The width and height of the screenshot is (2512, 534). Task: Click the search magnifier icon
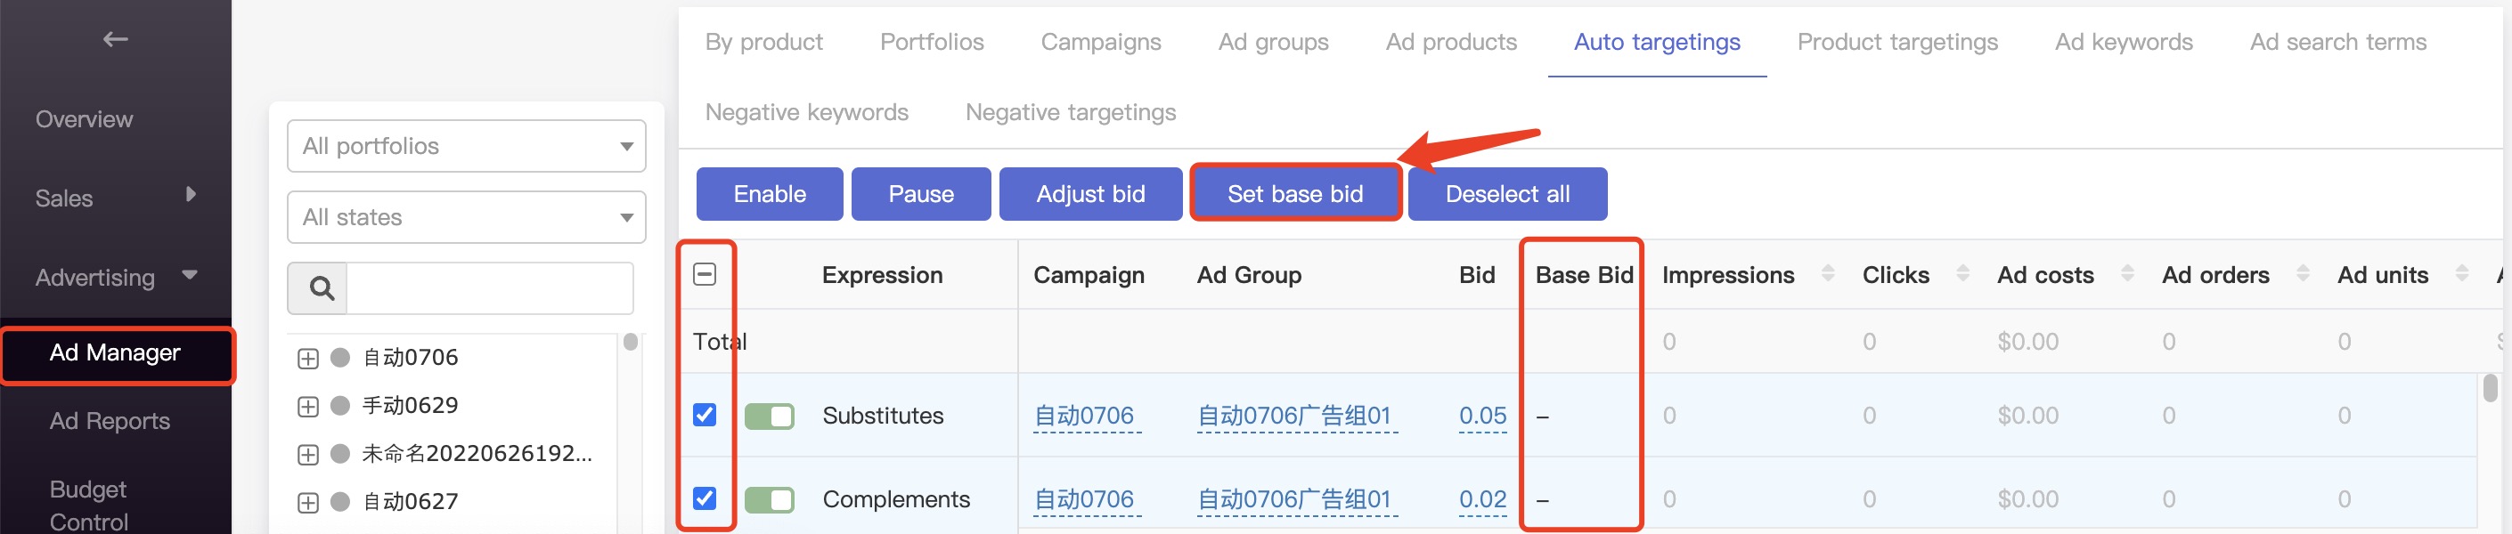(x=320, y=288)
